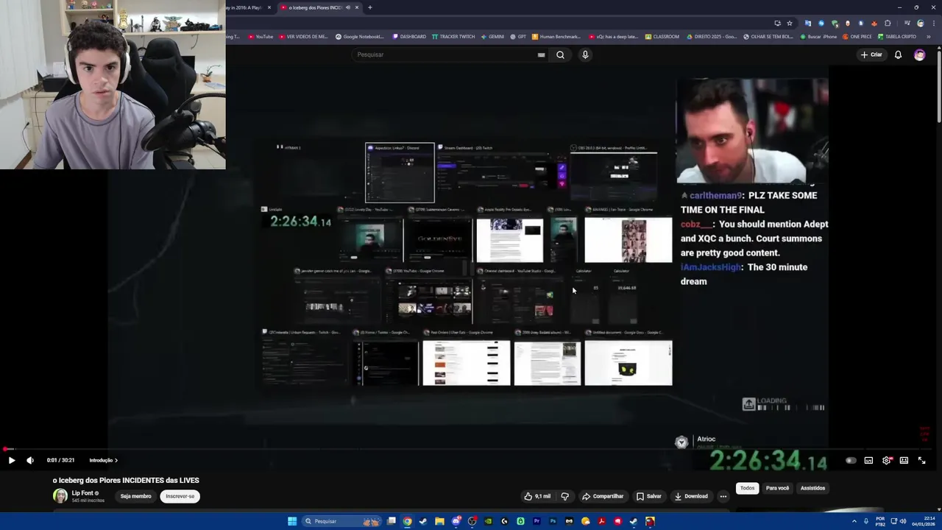
Task: Open Photoshop from the taskbar
Action: point(553,521)
